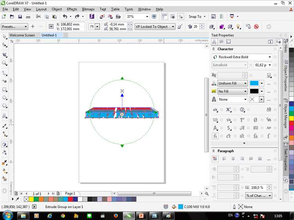Click the Save icon in toolbar

pyautogui.click(x=20, y=16)
